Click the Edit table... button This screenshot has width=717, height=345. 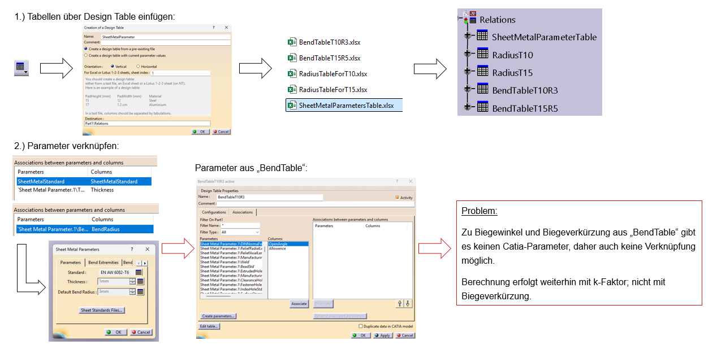point(209,326)
